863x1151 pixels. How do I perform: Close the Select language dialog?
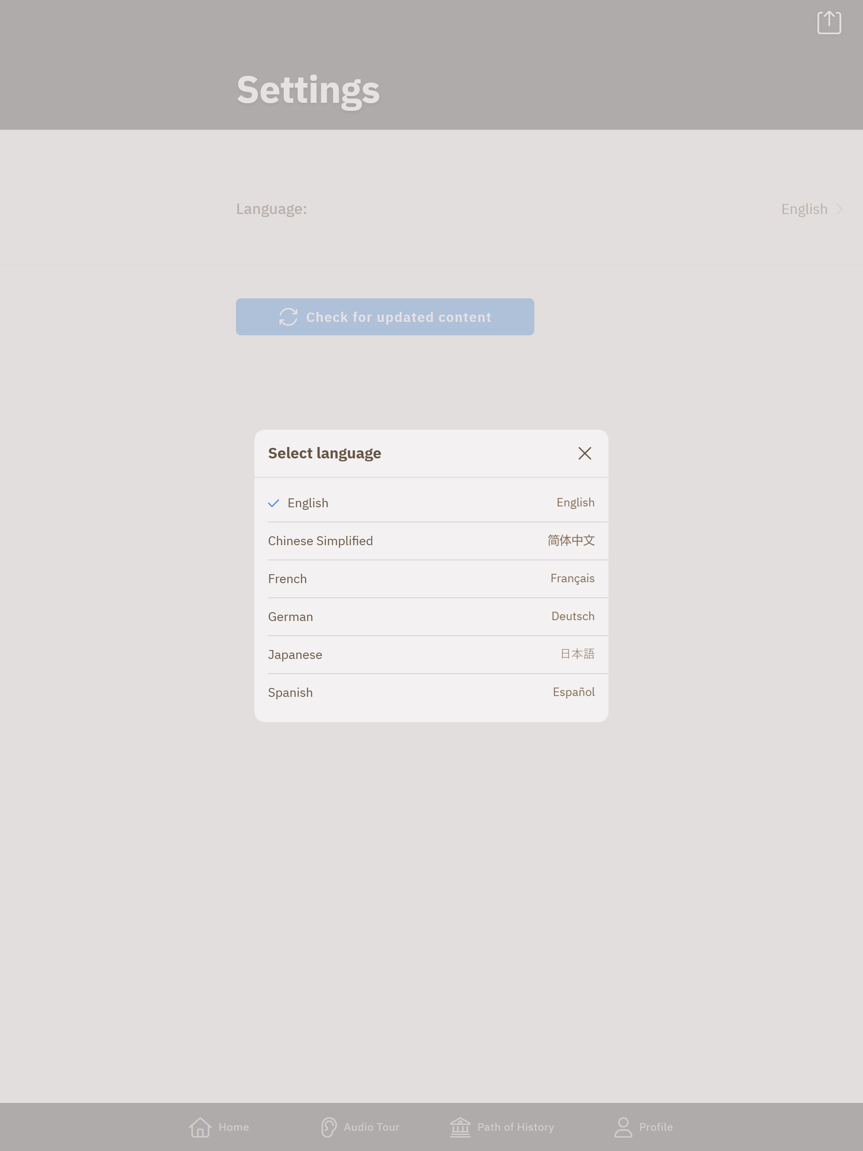(584, 453)
